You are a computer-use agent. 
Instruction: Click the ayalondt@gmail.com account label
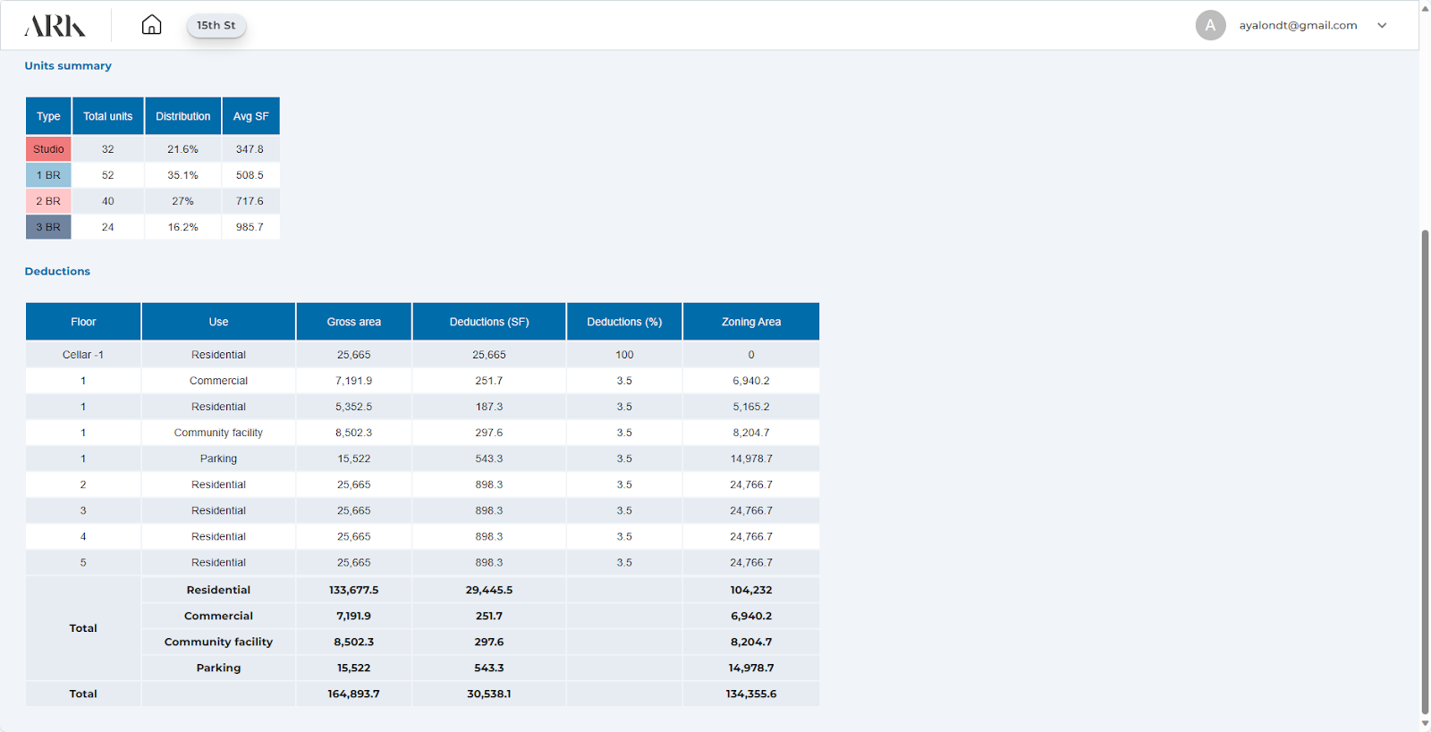coord(1298,25)
